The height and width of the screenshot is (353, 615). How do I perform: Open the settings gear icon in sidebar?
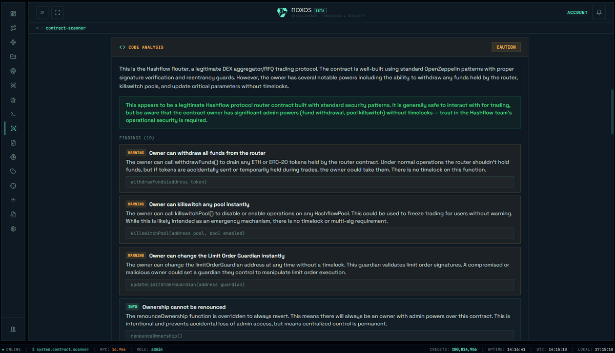coord(13,229)
